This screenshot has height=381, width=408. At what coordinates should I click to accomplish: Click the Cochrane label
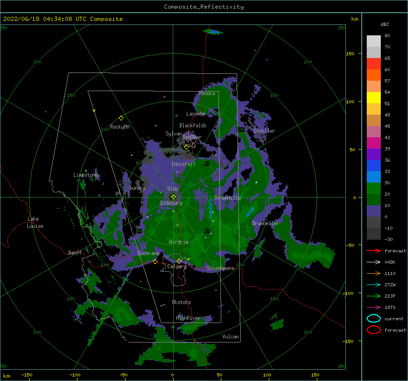148,253
